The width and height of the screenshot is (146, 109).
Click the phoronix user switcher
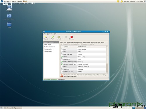[x=126, y=1]
